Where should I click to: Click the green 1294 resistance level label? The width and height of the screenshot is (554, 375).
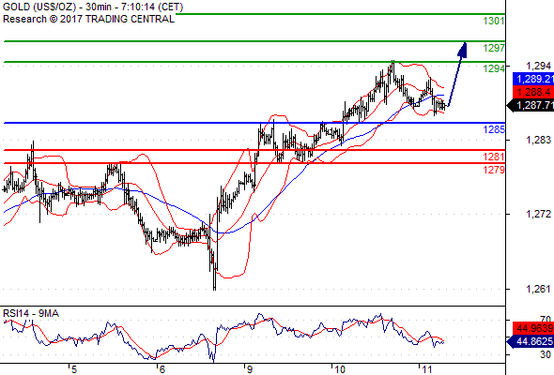point(494,68)
